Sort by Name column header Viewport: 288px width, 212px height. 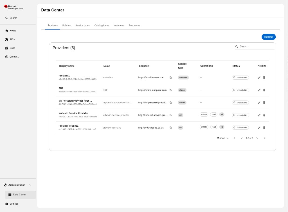pyautogui.click(x=107, y=66)
